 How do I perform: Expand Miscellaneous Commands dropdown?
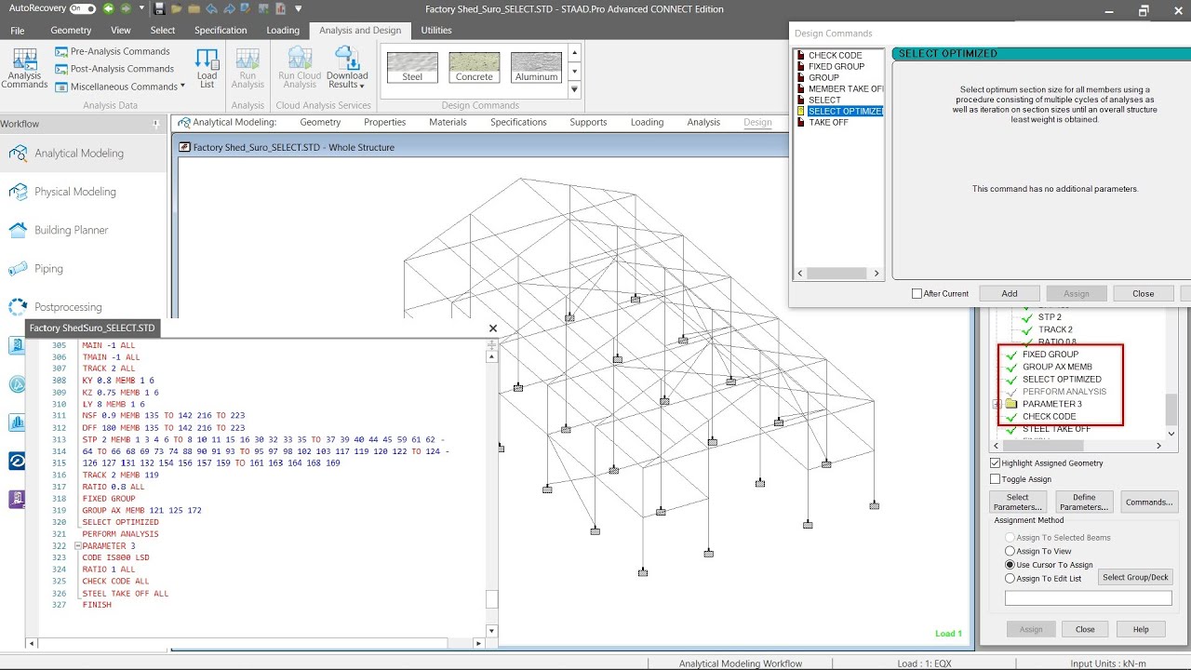182,87
